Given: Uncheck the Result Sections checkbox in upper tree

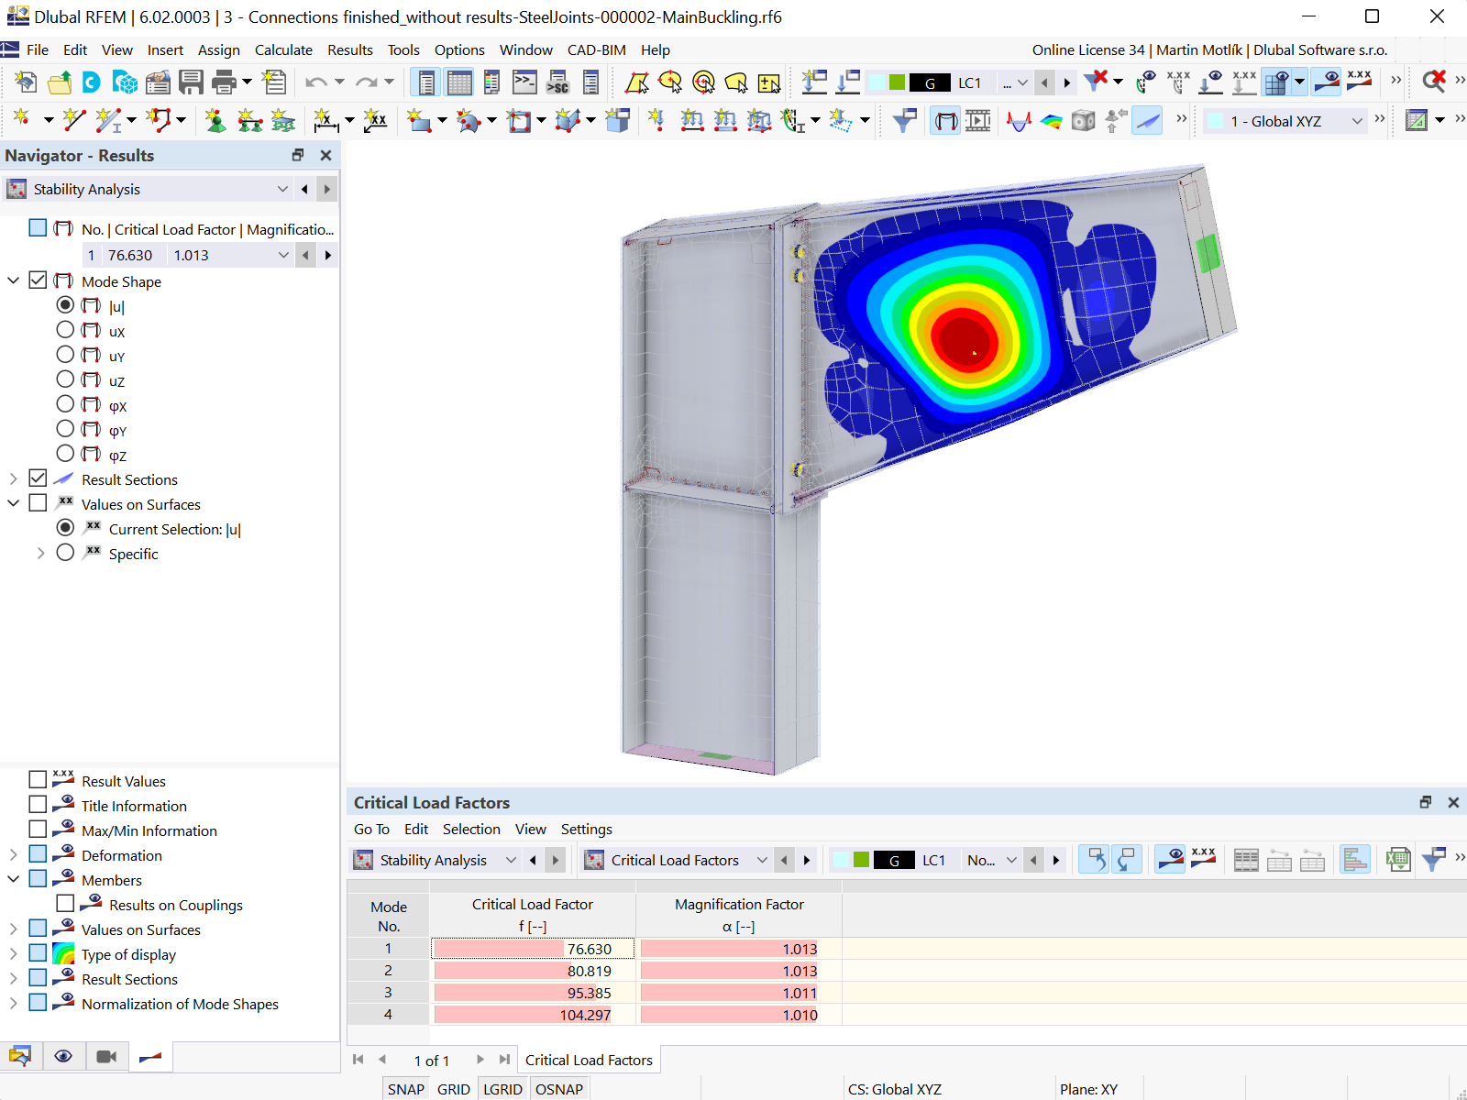Looking at the screenshot, I should (38, 478).
